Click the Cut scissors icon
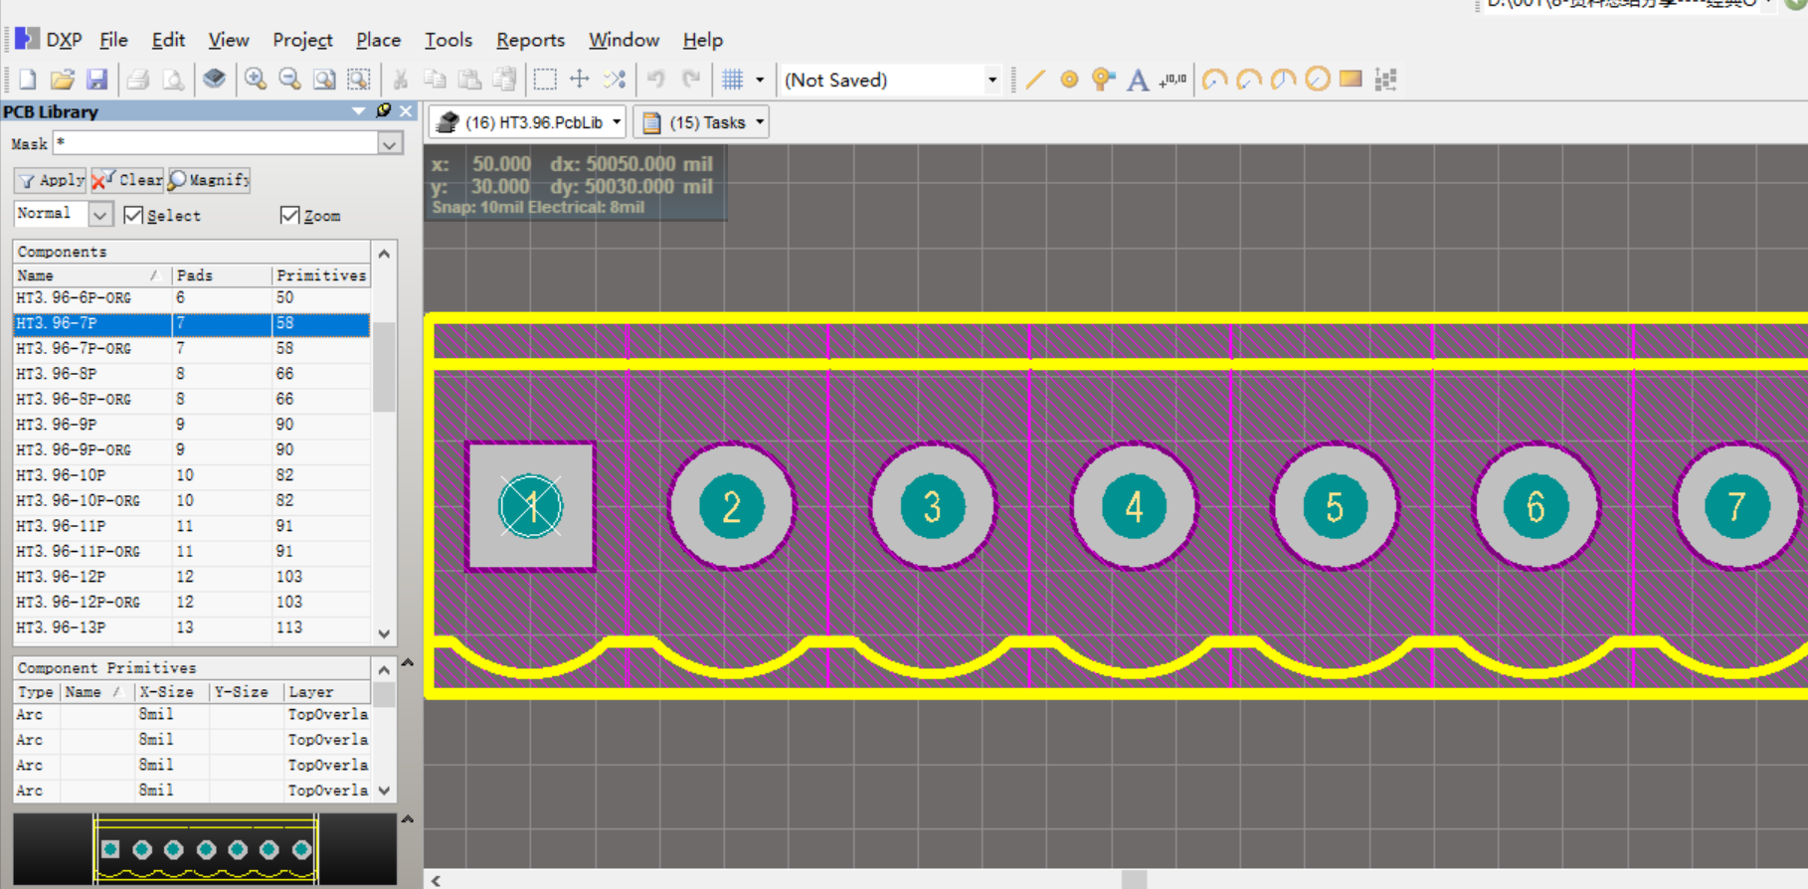Image resolution: width=1808 pixels, height=889 pixels. click(x=401, y=80)
